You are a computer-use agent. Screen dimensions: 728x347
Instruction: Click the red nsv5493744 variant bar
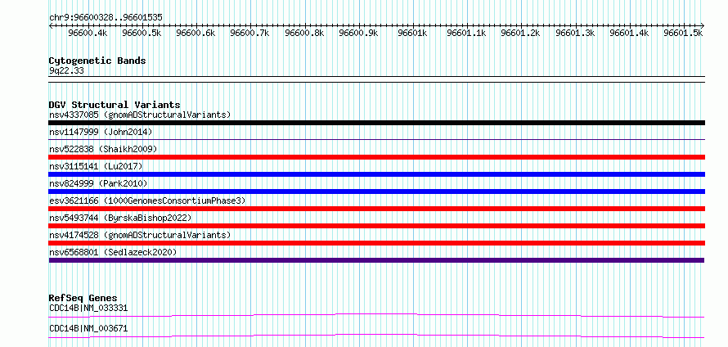(376, 226)
